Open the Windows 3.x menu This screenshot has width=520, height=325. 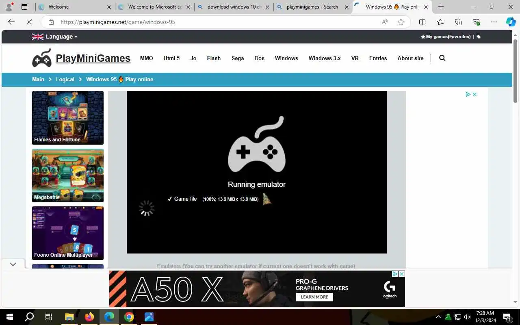pos(325,58)
